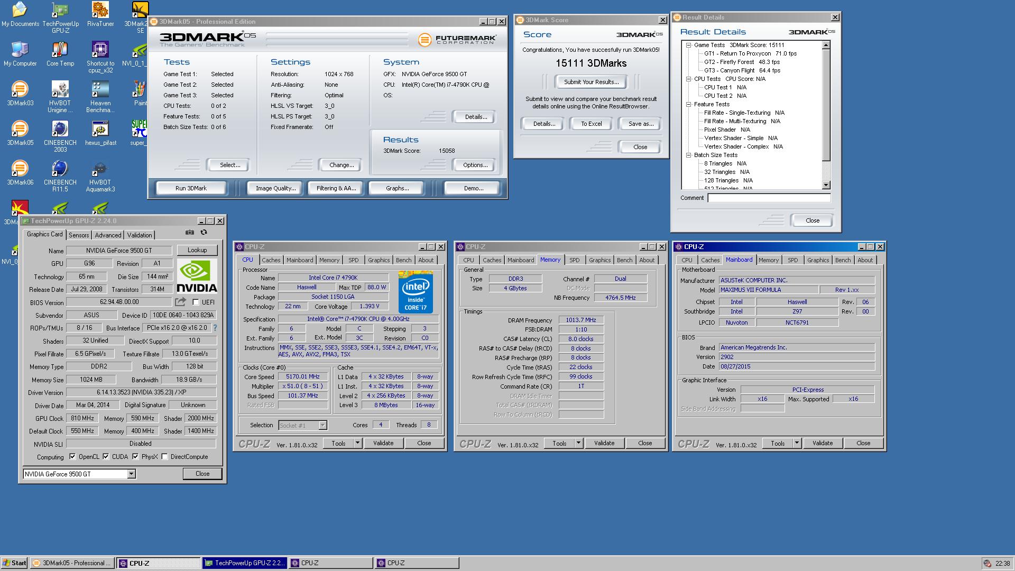Click GPU-Z refresh icon
This screenshot has width=1015, height=571.
point(204,233)
